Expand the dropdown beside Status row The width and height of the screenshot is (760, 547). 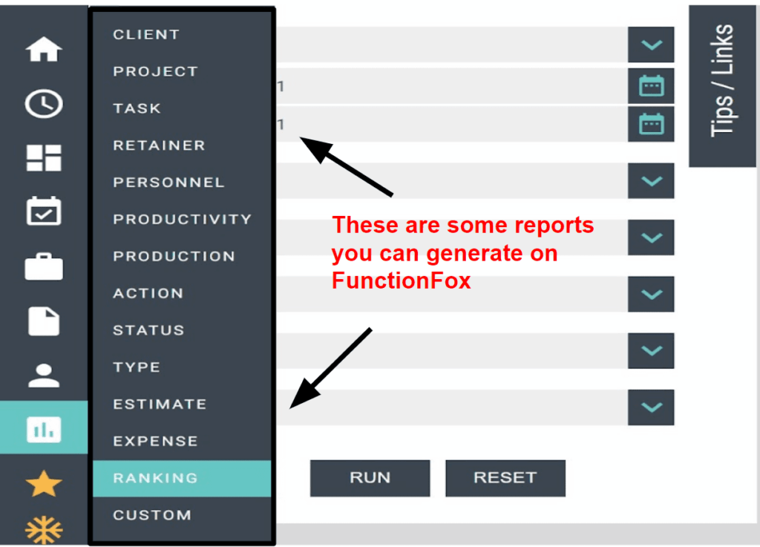651,351
